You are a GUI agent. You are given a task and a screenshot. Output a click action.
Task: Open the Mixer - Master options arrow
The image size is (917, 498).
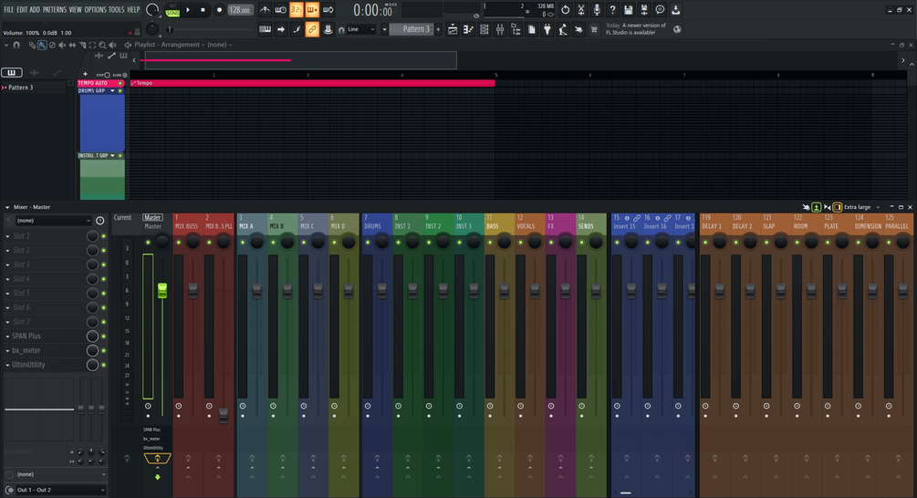coord(7,207)
